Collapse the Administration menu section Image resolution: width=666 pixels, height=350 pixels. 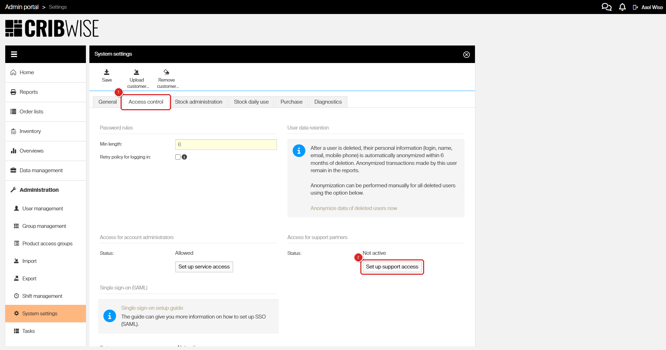point(39,190)
